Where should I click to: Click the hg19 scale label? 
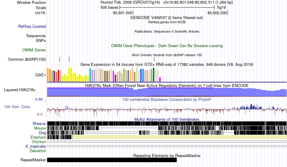pyautogui.click(x=221, y=8)
